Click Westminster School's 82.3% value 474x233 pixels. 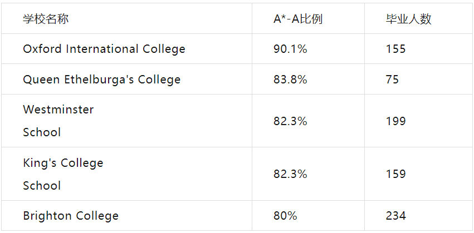point(290,121)
